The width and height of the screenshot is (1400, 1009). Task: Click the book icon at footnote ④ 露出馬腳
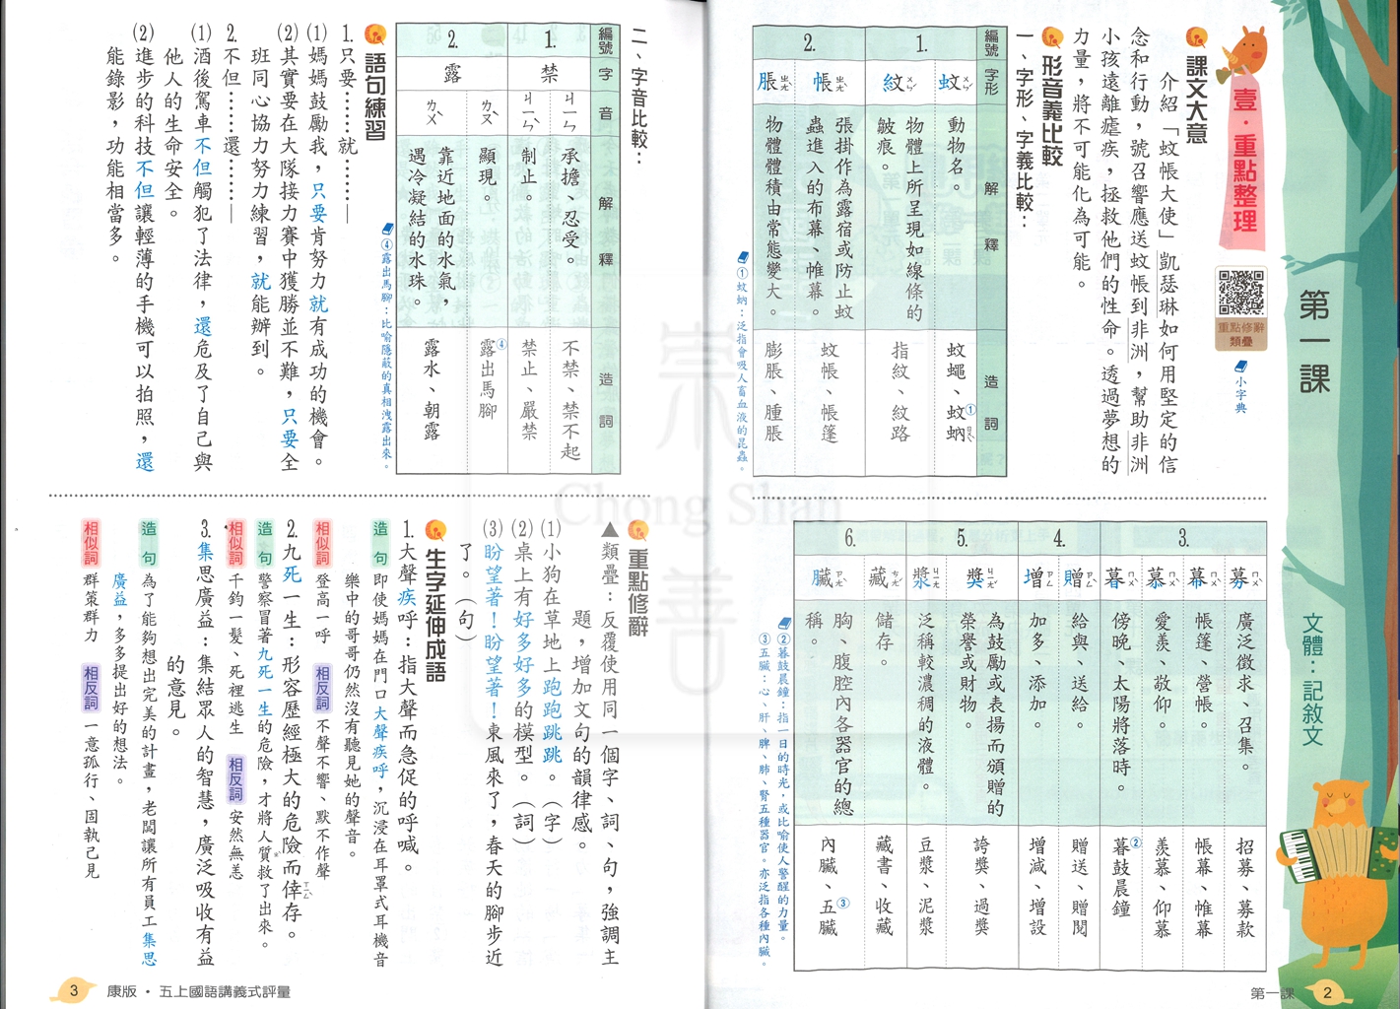pyautogui.click(x=386, y=229)
